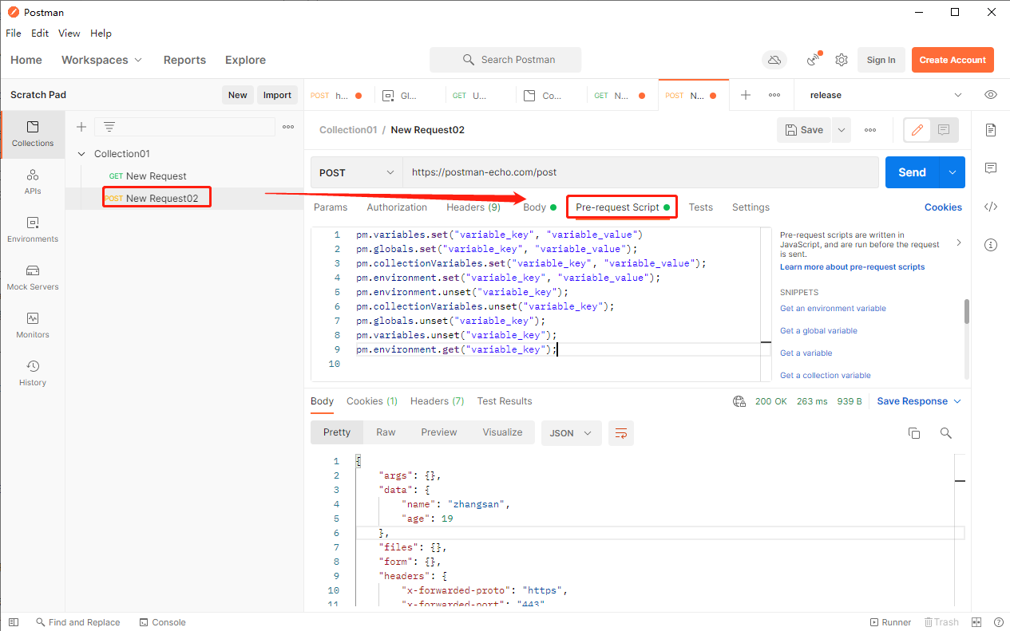Open the Documentation icon in right sidebar
1010x631 pixels.
point(990,130)
